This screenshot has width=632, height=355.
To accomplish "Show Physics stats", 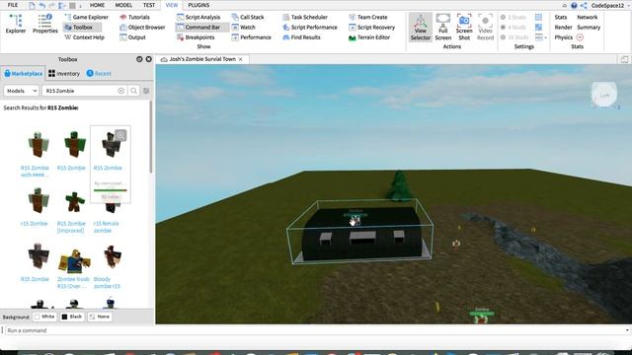I will tap(564, 37).
